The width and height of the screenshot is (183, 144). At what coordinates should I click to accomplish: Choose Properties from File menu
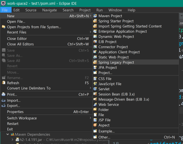(46, 112)
